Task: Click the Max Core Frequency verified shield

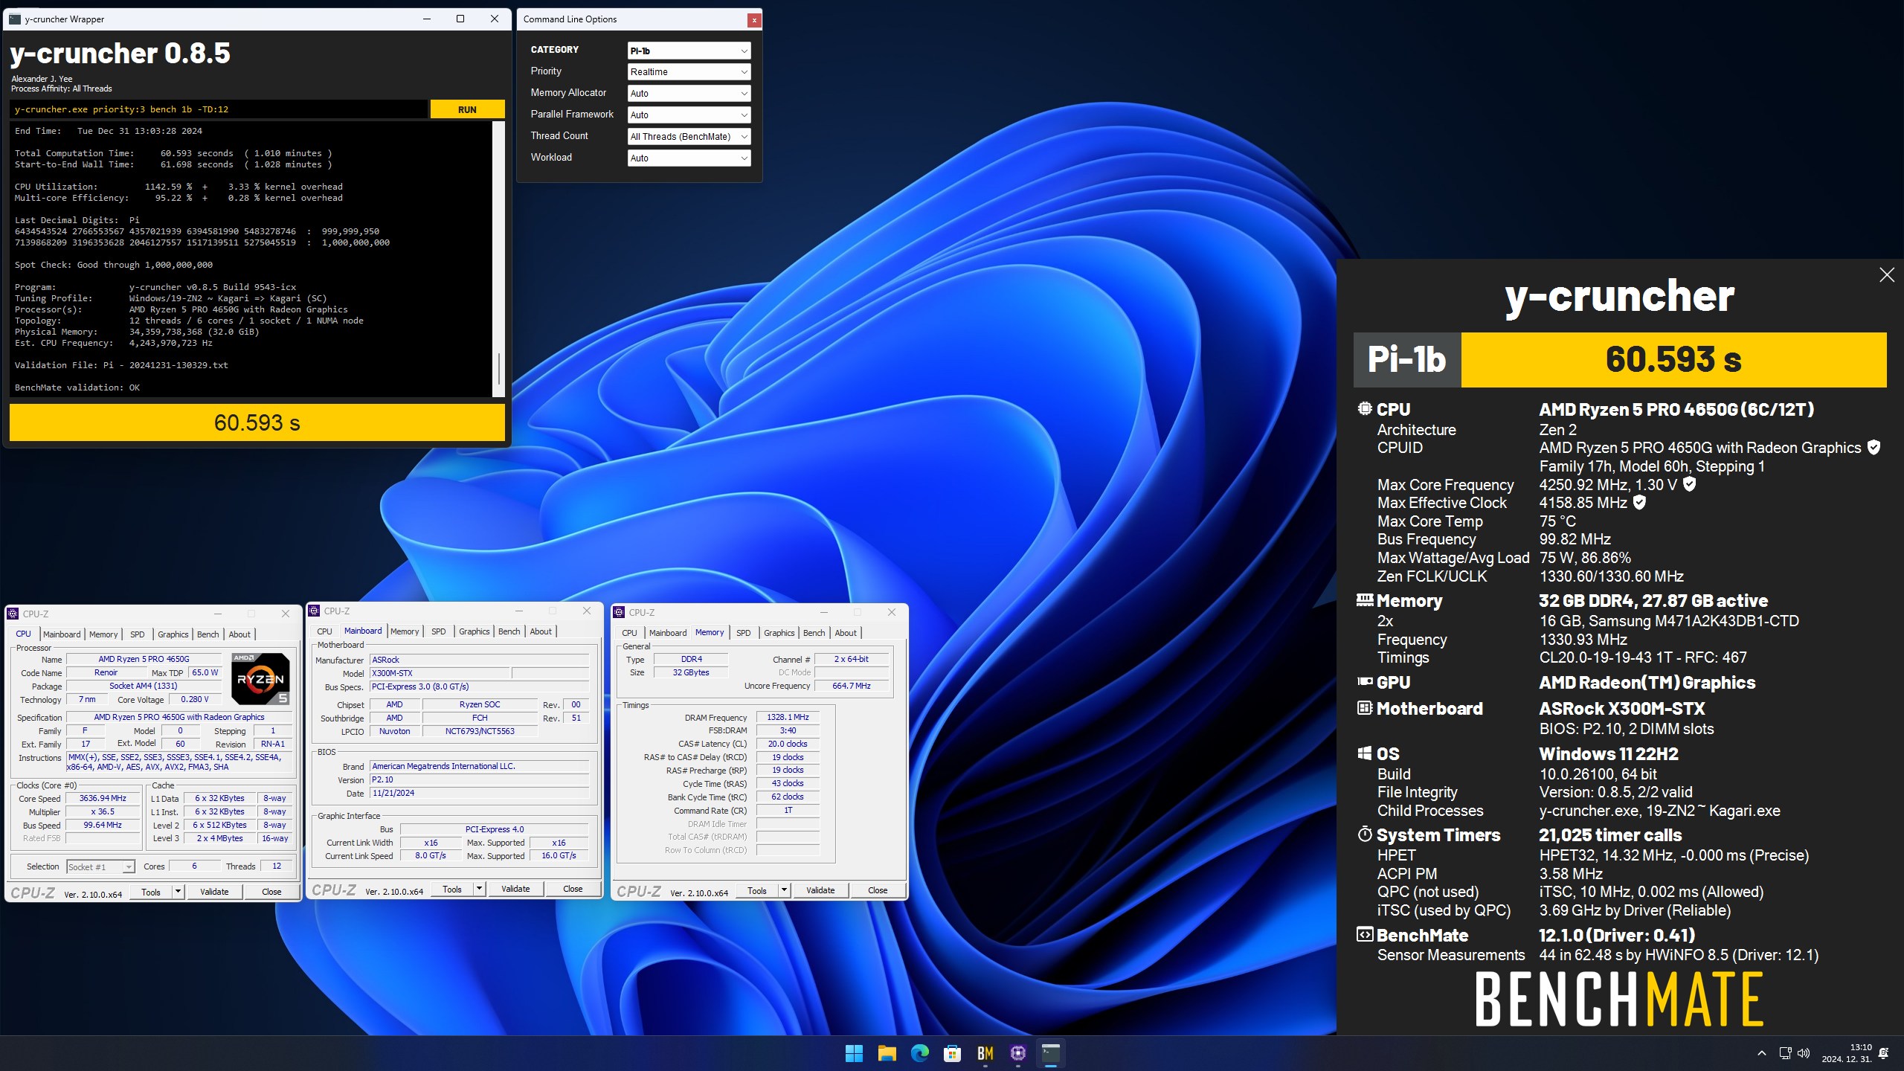Action: [1690, 484]
